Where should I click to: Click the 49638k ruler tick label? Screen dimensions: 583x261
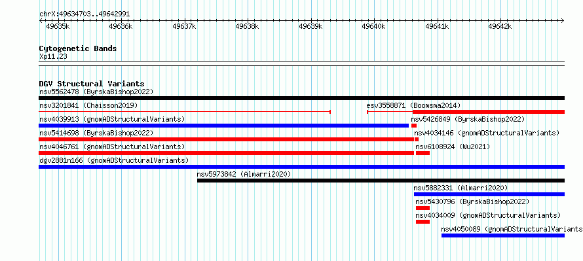click(x=247, y=26)
